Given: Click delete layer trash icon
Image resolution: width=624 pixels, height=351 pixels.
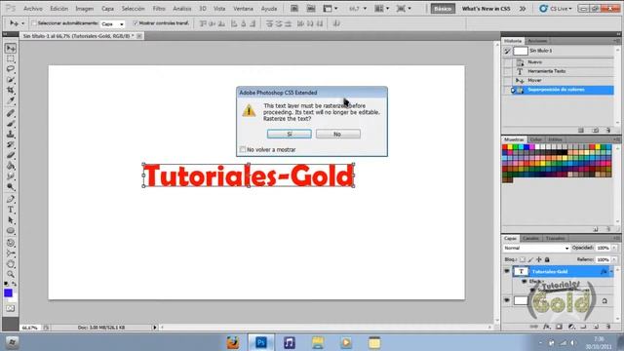Looking at the screenshot, I should [x=608, y=327].
